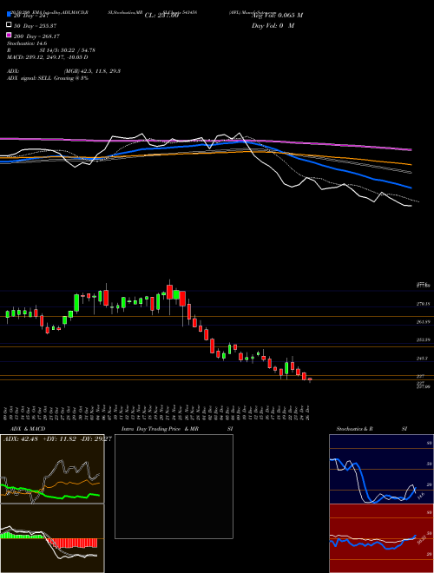Select the '50 Day - 255.37' legend text
The image size is (434, 573).
[x=36, y=25]
